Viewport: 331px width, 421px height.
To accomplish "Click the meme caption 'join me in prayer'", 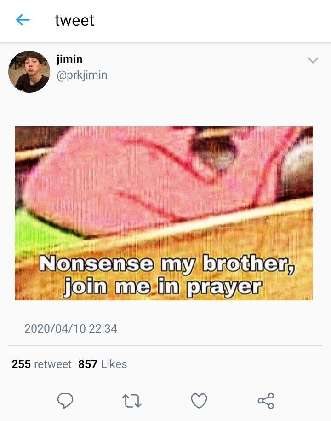I will (163, 287).
